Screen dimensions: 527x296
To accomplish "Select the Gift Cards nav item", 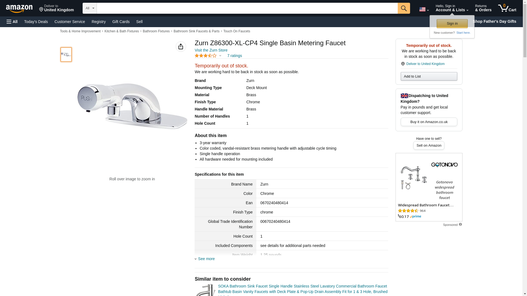I will pyautogui.click(x=121, y=22).
